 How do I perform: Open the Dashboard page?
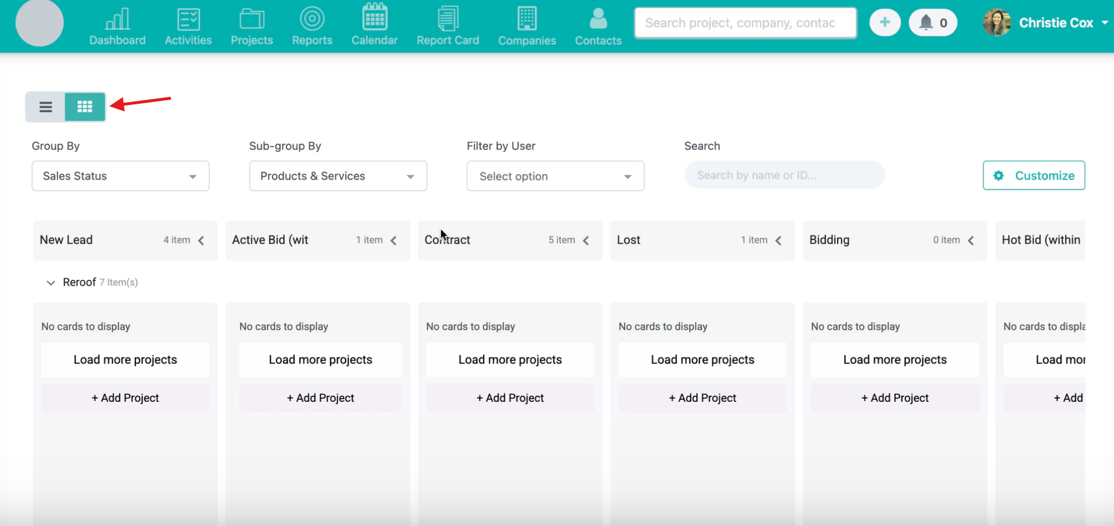tap(117, 27)
